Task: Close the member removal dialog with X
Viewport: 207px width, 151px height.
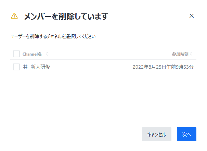Action: click(x=191, y=16)
